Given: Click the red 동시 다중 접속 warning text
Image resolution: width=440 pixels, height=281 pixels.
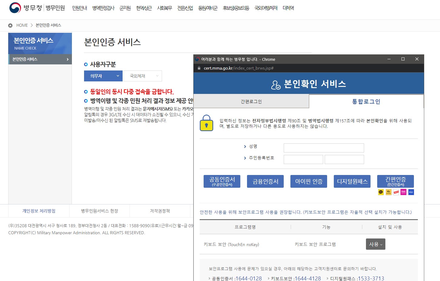Looking at the screenshot, I should coord(132,92).
